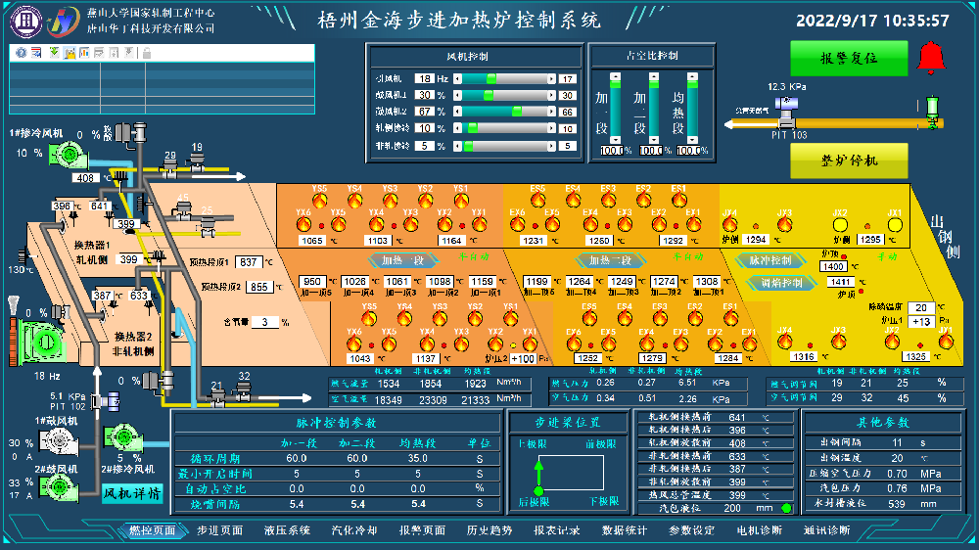The height and width of the screenshot is (550, 979).
Task: Click the YS5 burner flame indicator in top row
Action: pos(319,200)
